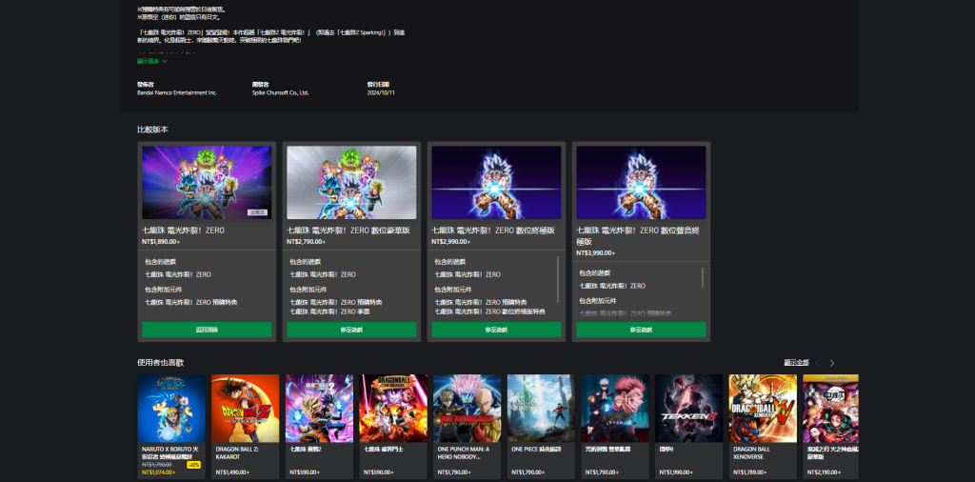This screenshot has height=482, width=975.
Task: Click the carousel's right next arrow
Action: (832, 363)
